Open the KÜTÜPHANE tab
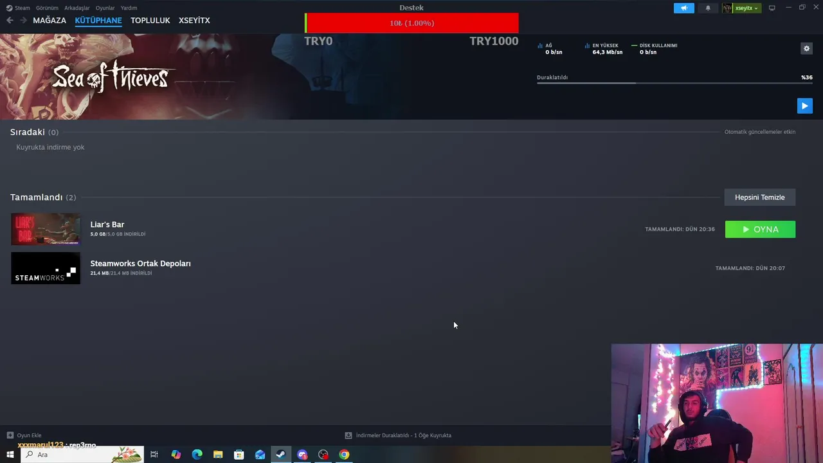823x463 pixels. click(98, 21)
